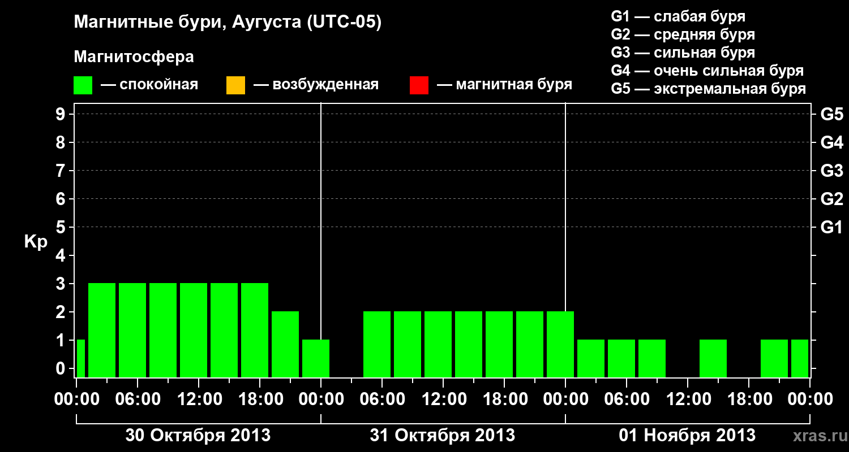Click the '12:00' tick label for 31 Октября
The width and height of the screenshot is (849, 452).
[443, 399]
